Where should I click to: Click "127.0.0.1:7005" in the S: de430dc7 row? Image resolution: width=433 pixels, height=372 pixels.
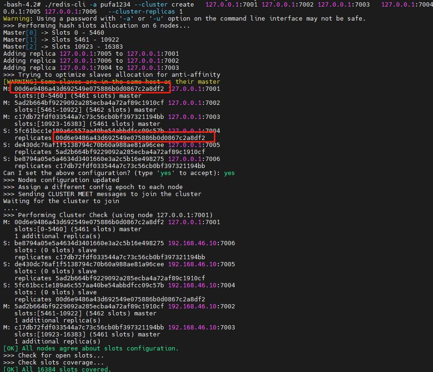pyautogui.click(x=194, y=145)
